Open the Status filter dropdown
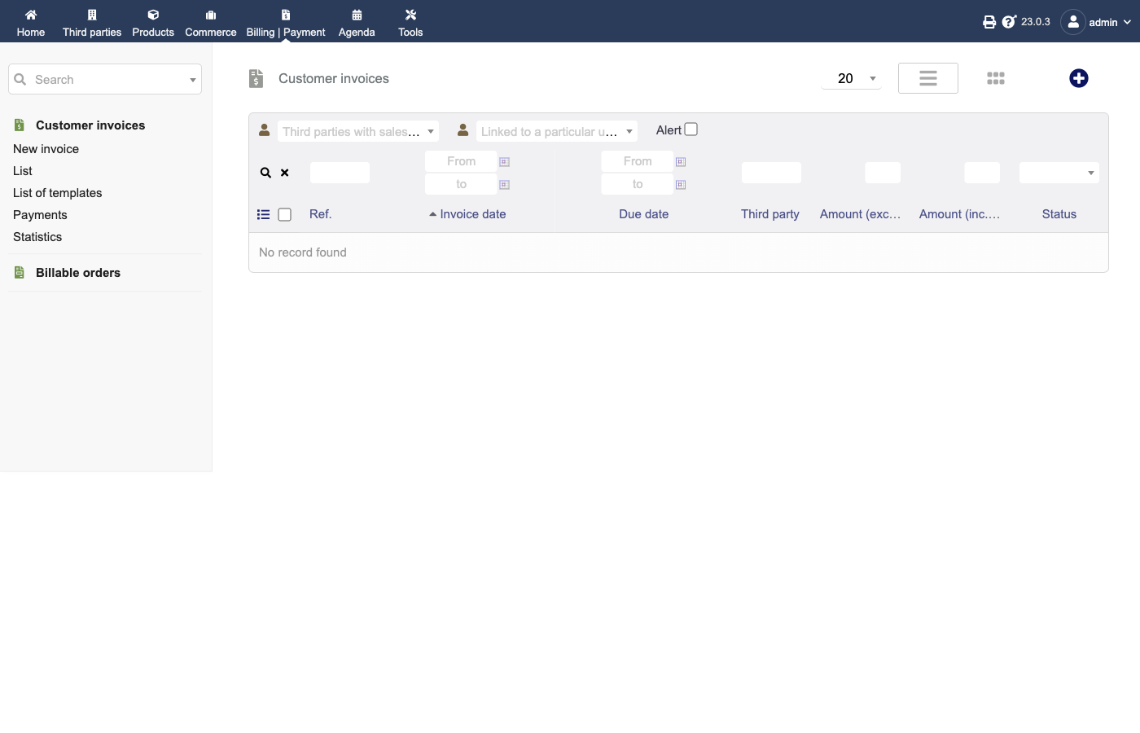 coord(1059,173)
